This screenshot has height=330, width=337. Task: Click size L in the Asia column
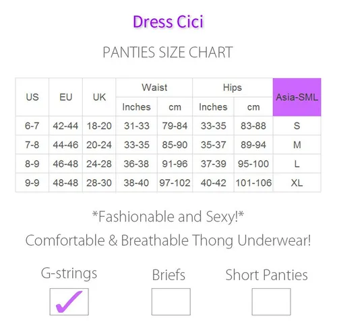[297, 164]
